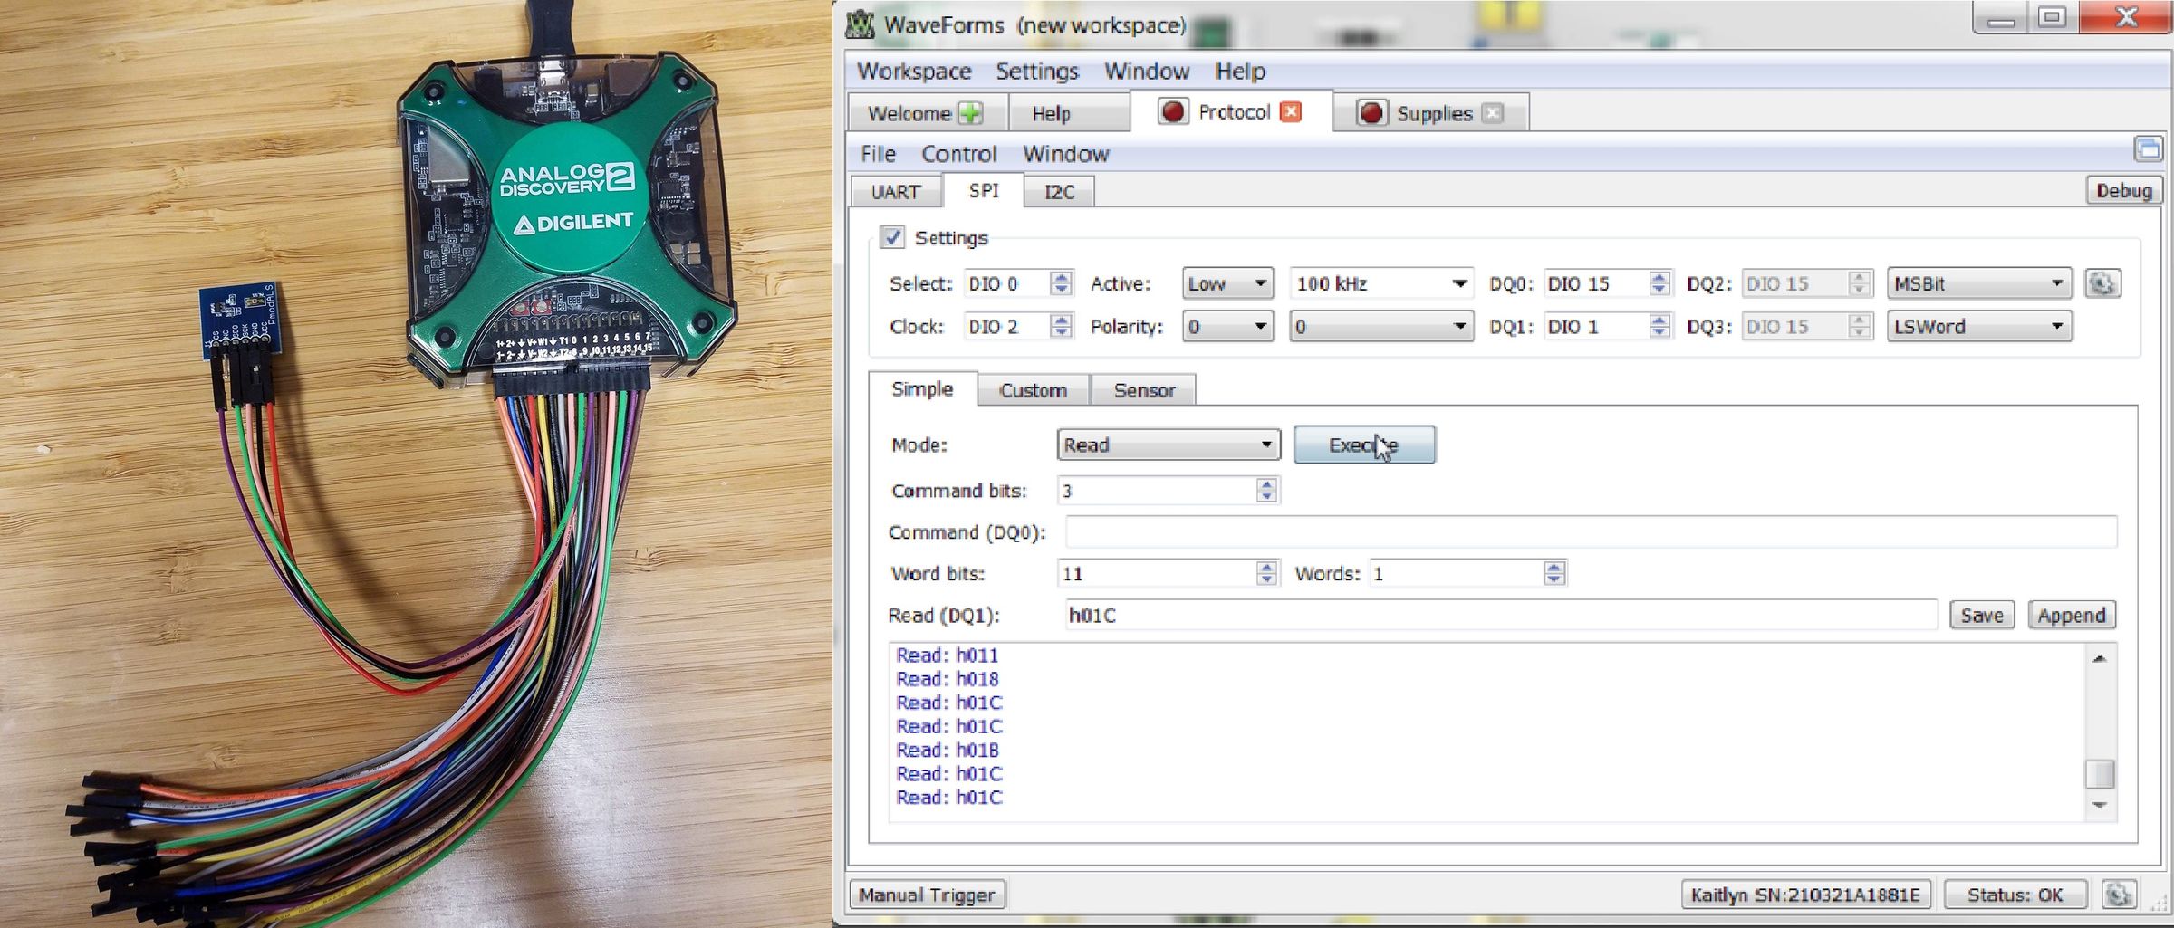Open SPI advanced options via gear icon near MSBit
Image resolution: width=2174 pixels, height=928 pixels.
[x=2102, y=282]
